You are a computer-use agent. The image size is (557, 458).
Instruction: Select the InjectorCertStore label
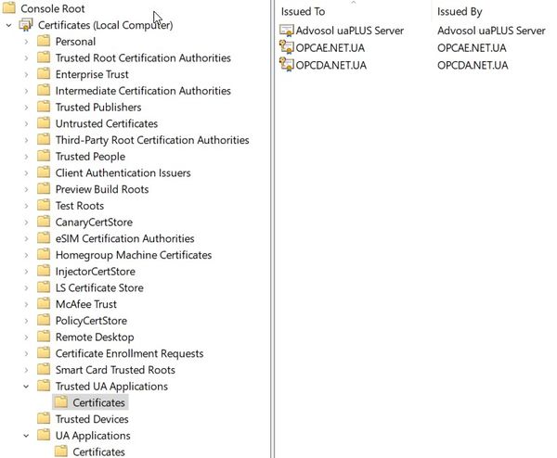point(96,272)
